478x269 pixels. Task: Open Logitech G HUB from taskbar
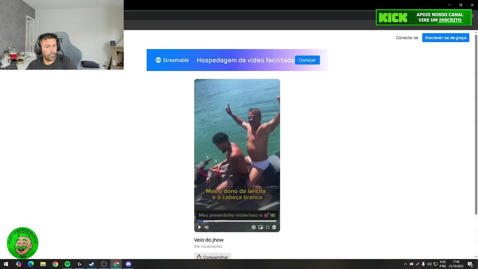click(x=80, y=264)
